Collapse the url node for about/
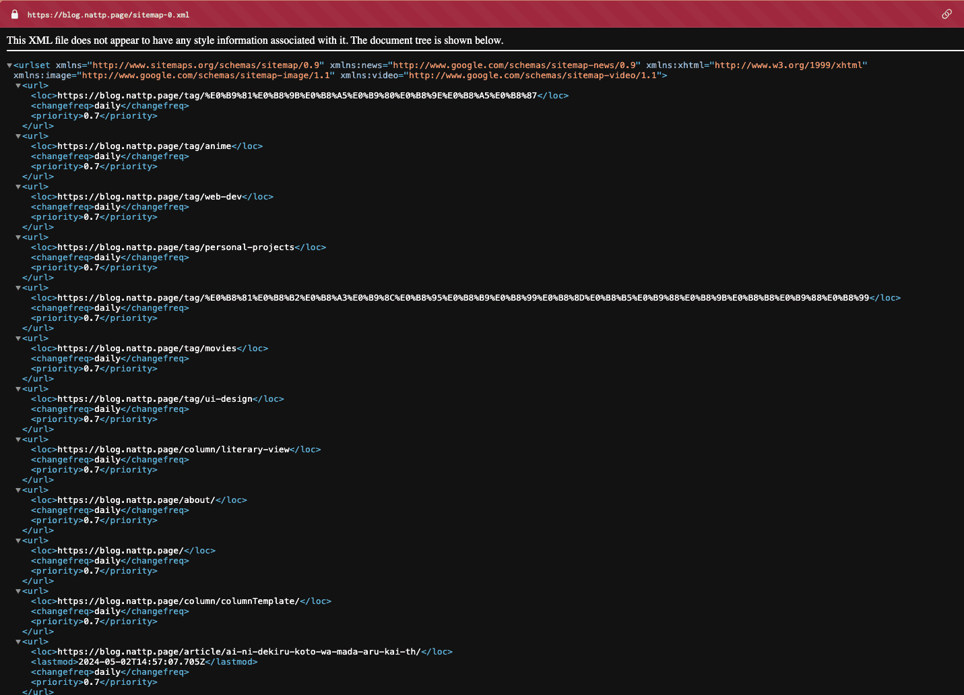Viewport: 964px width, 695px height. click(x=18, y=490)
